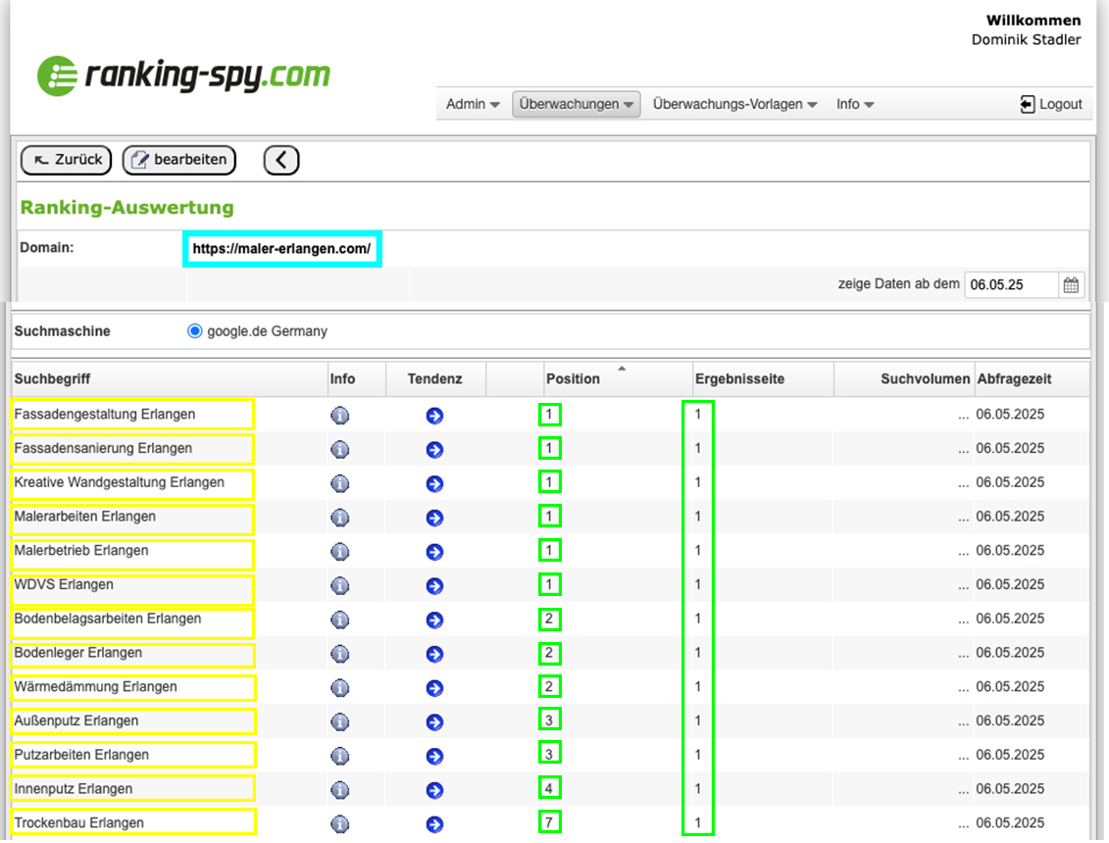This screenshot has height=843, width=1109.
Task: Click tendency arrow for Bodenleger Erlangen
Action: coord(434,654)
